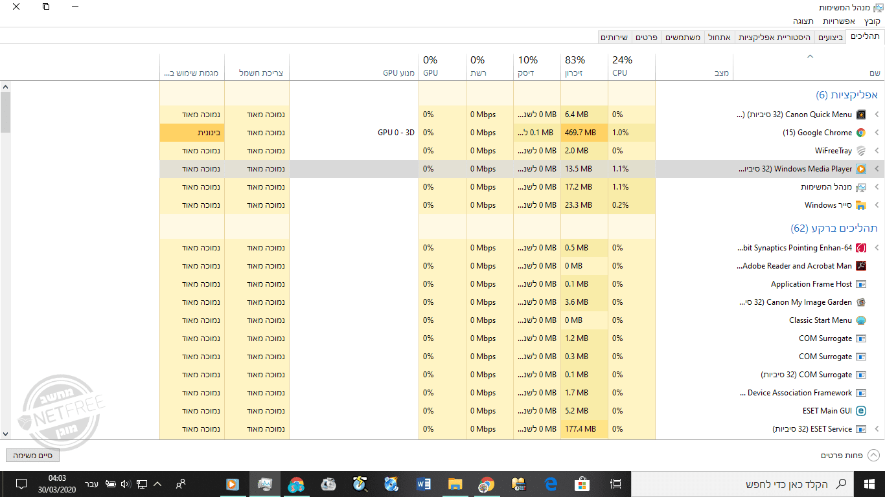Screen dimensions: 885x497
Task: Click the Canon Quick Menu process icon
Action: point(861,115)
